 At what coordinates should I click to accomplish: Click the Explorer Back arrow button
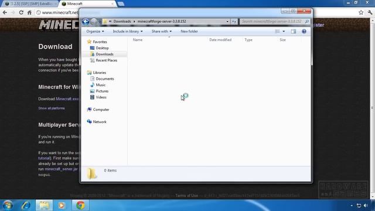tap(86, 22)
